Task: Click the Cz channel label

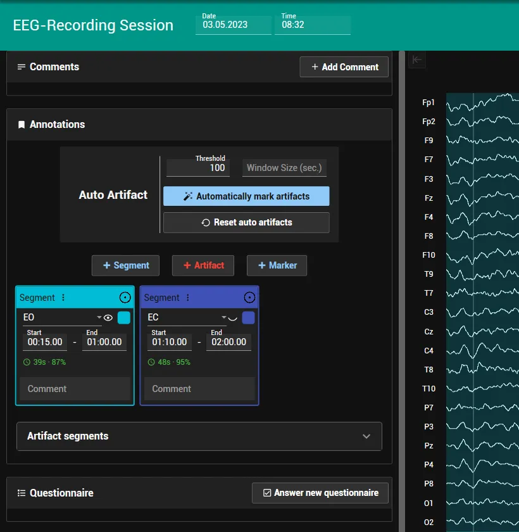Action: coord(428,331)
